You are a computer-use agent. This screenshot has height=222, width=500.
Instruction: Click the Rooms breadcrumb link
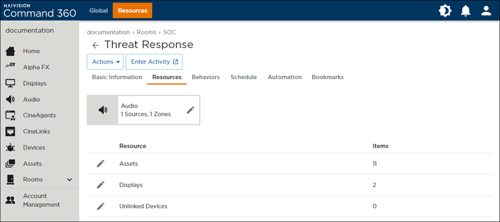[146, 32]
